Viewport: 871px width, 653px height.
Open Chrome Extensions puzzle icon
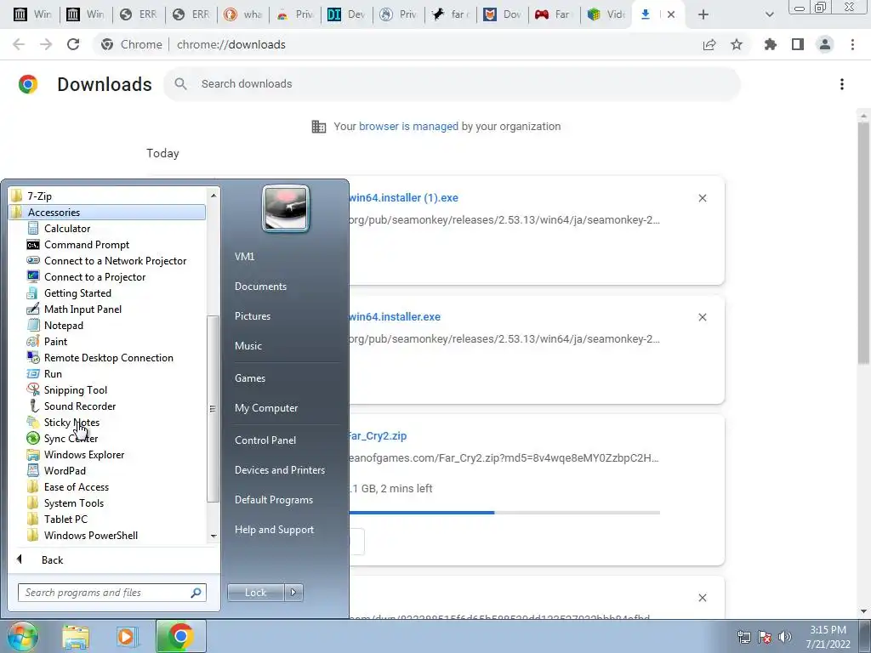pos(770,44)
